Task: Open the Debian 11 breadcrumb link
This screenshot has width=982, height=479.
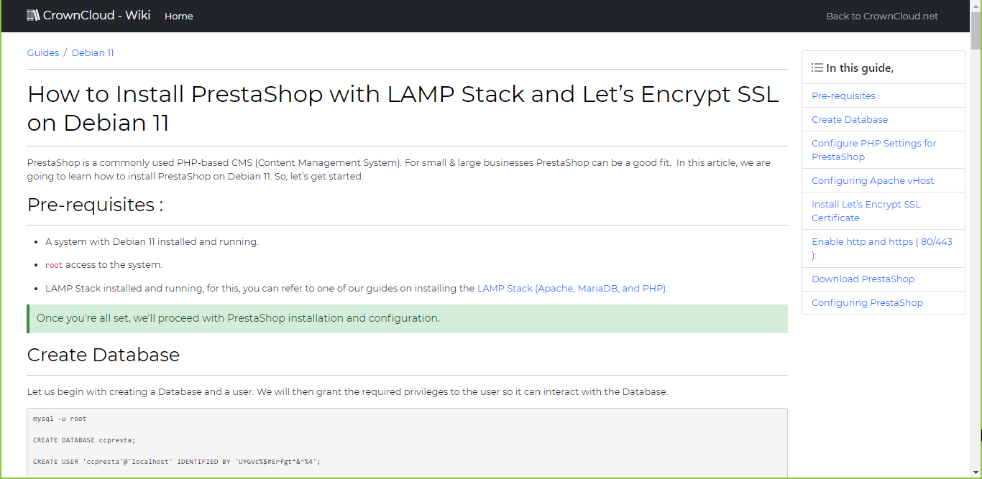Action: tap(92, 52)
